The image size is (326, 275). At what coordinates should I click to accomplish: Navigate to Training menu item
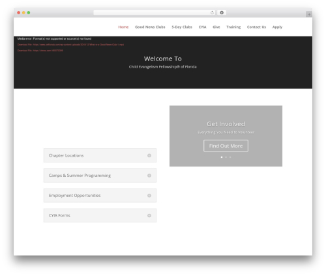pyautogui.click(x=233, y=27)
